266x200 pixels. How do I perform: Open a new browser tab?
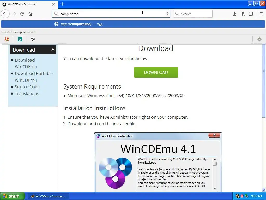[63, 4]
